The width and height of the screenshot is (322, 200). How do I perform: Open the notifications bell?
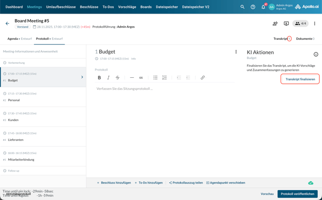[x=263, y=7]
